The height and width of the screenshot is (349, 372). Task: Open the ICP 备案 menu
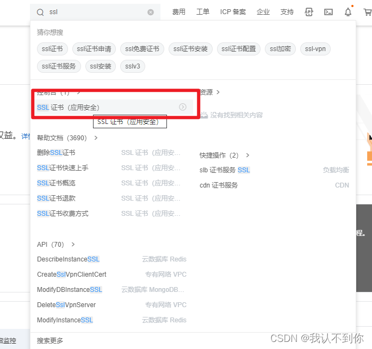[233, 12]
